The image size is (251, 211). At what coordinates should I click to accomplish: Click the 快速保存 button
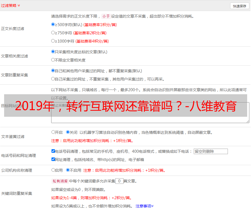[239, 6]
